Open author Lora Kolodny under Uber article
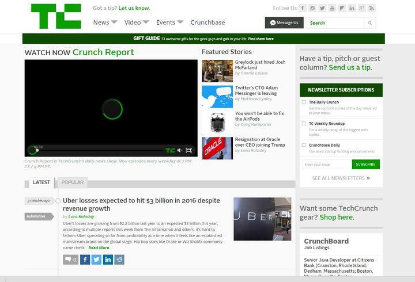 pyautogui.click(x=81, y=217)
